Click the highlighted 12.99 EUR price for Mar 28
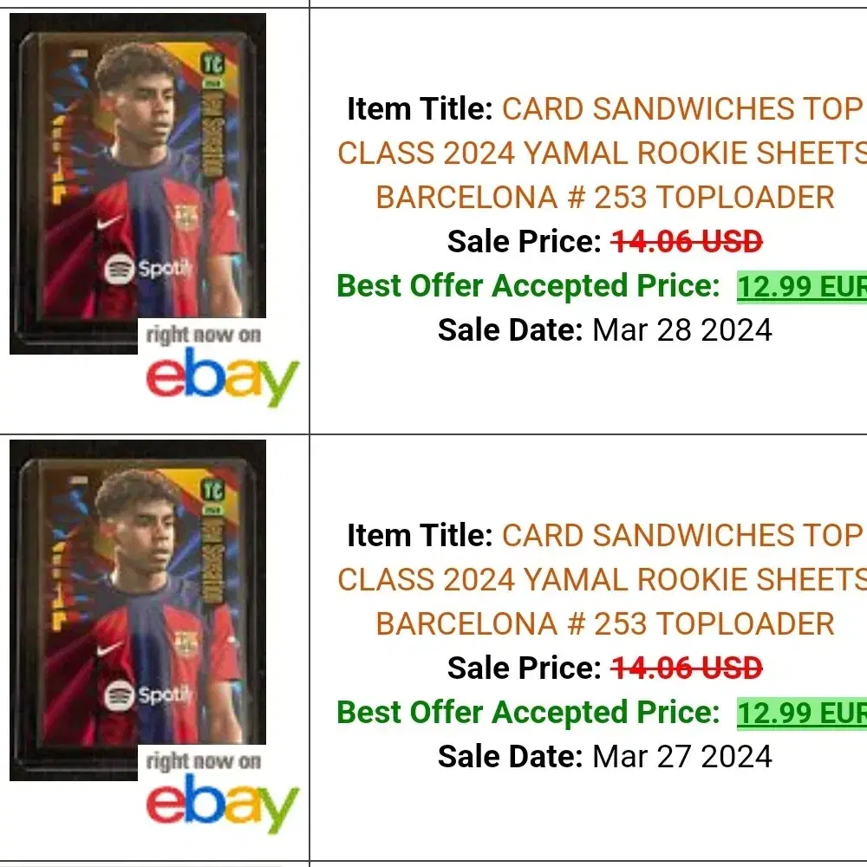 click(x=802, y=286)
